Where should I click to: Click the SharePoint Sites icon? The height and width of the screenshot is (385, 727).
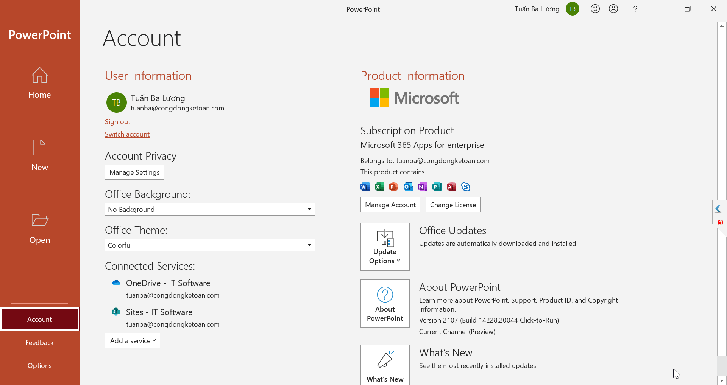(x=116, y=312)
